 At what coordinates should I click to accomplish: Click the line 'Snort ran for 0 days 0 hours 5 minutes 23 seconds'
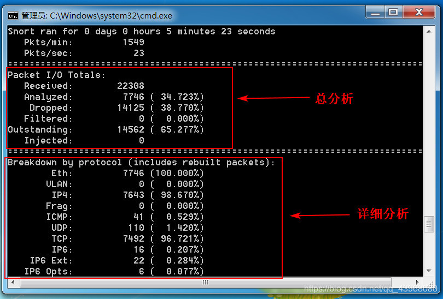click(x=142, y=32)
